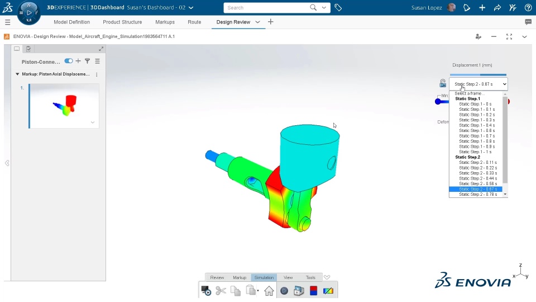Open the animation movie export icon

(299, 291)
